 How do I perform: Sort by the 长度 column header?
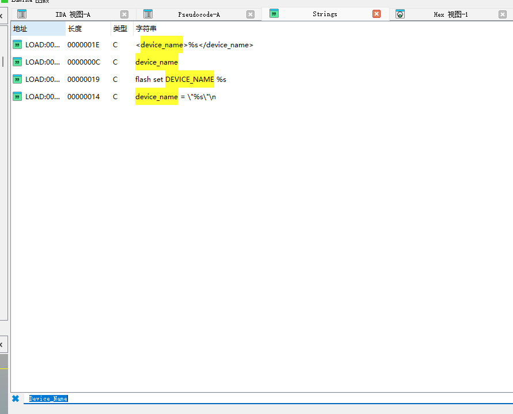[x=86, y=28]
